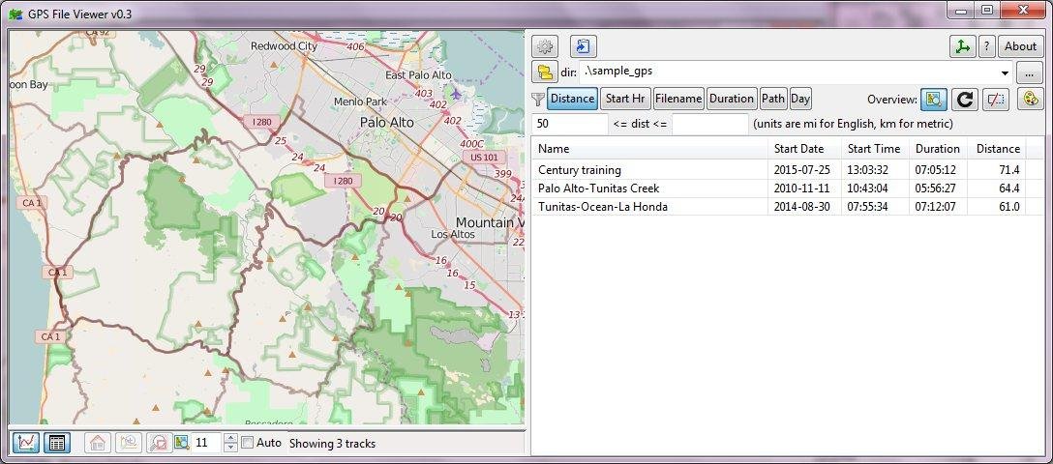Click the Redwood City label on map
1053x464 pixels.
click(284, 46)
